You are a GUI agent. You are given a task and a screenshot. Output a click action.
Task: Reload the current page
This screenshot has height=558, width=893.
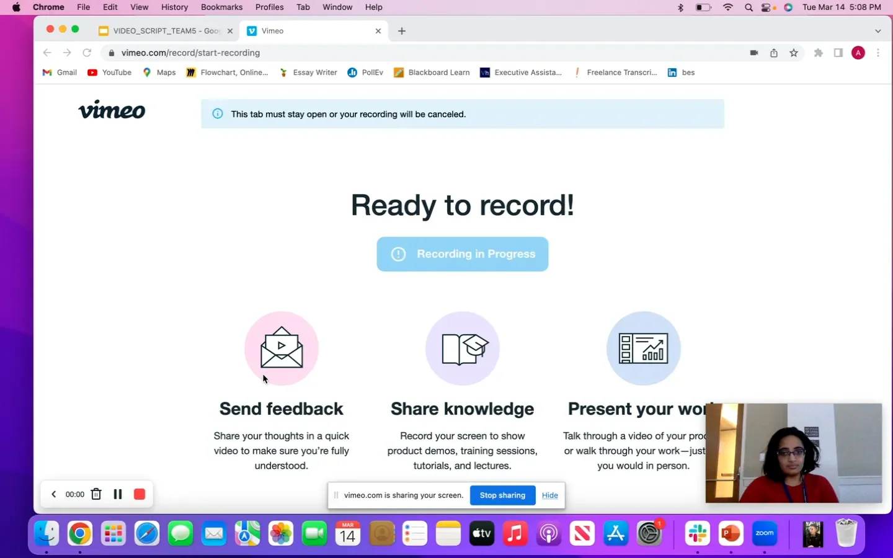click(x=87, y=53)
